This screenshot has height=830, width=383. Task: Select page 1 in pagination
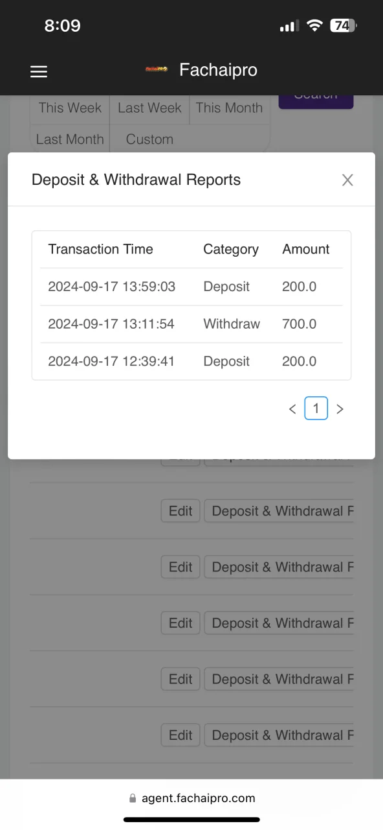[316, 408]
